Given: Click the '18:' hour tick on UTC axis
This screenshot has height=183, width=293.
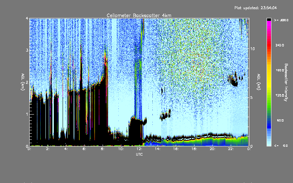Looking at the screenshot, I should tap(194, 149).
